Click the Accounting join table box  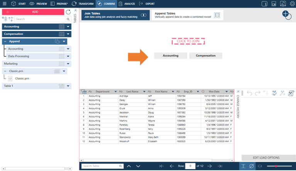[171, 56]
